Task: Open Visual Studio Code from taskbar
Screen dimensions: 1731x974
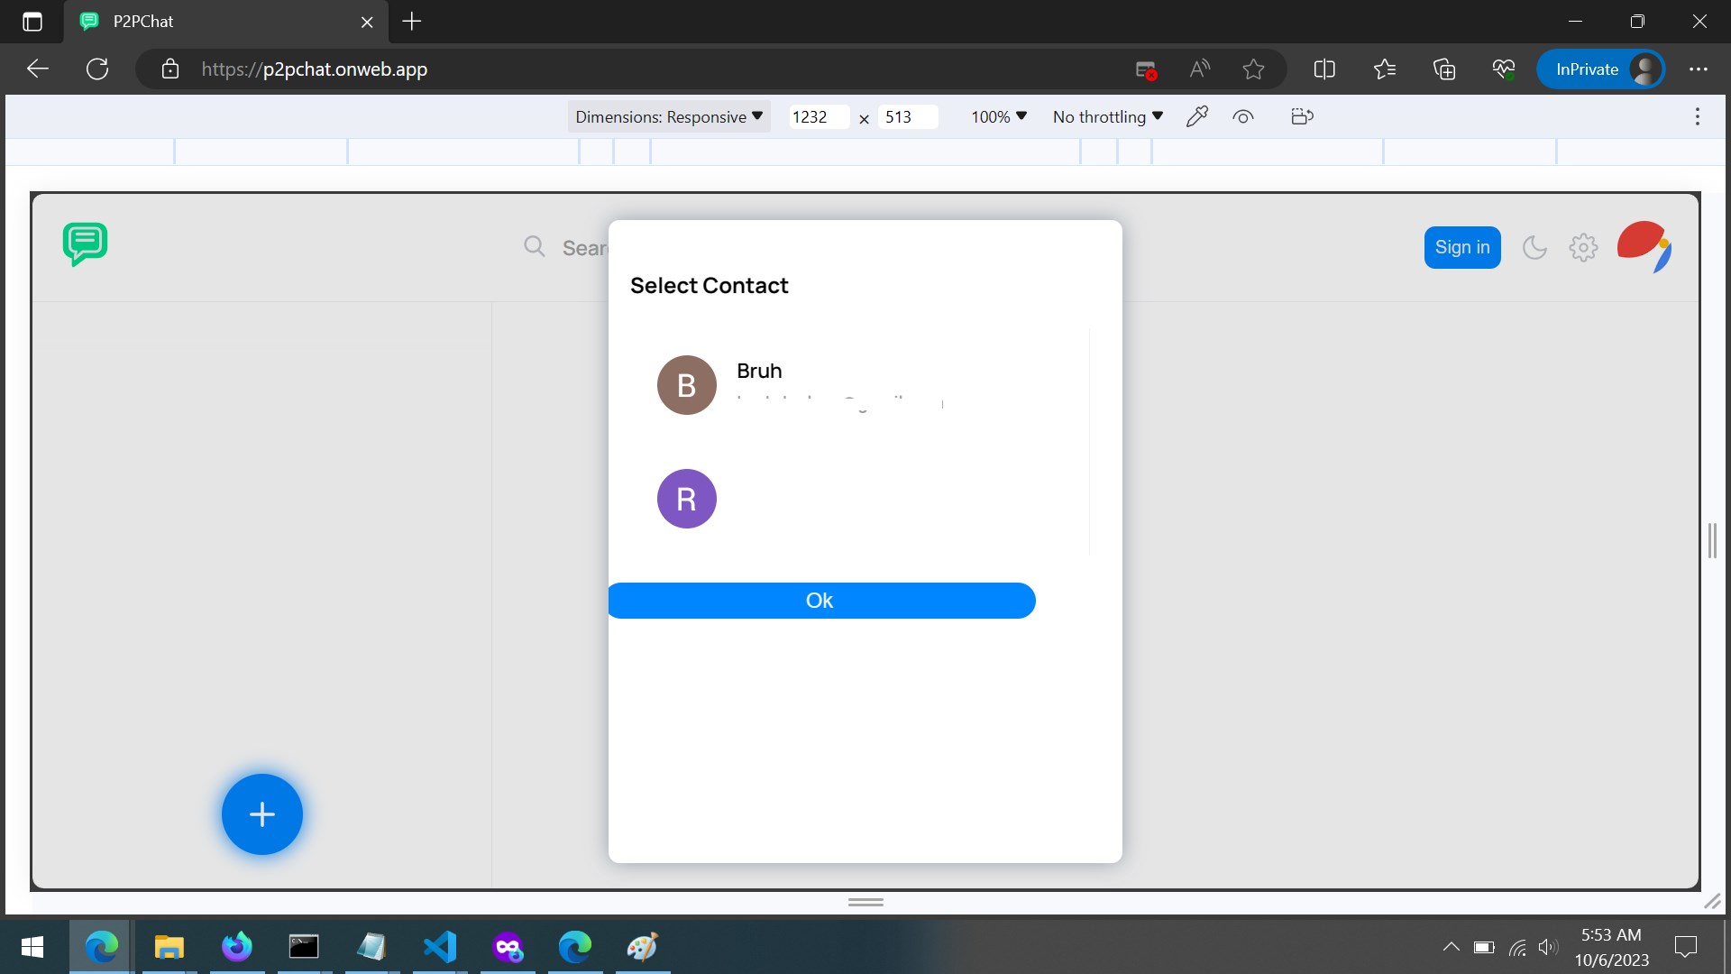Action: [x=440, y=947]
